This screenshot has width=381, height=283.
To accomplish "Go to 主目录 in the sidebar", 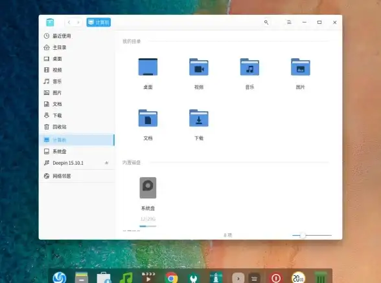I will tap(76, 48).
